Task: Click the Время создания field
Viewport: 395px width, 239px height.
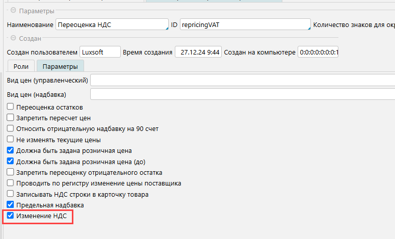Action: click(198, 52)
